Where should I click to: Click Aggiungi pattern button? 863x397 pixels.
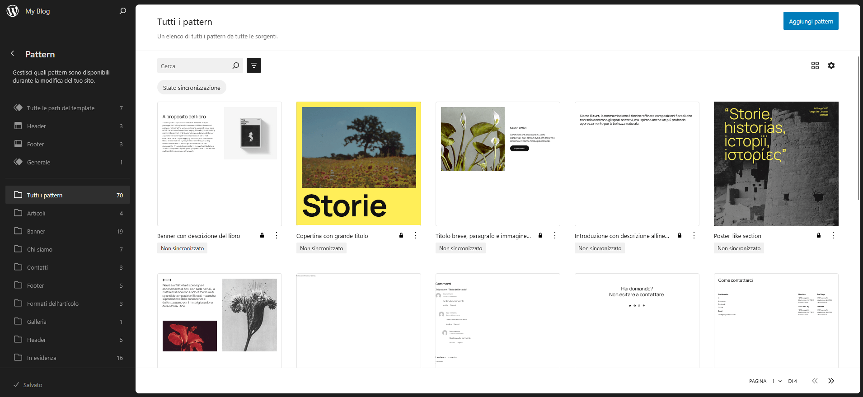[x=811, y=21]
